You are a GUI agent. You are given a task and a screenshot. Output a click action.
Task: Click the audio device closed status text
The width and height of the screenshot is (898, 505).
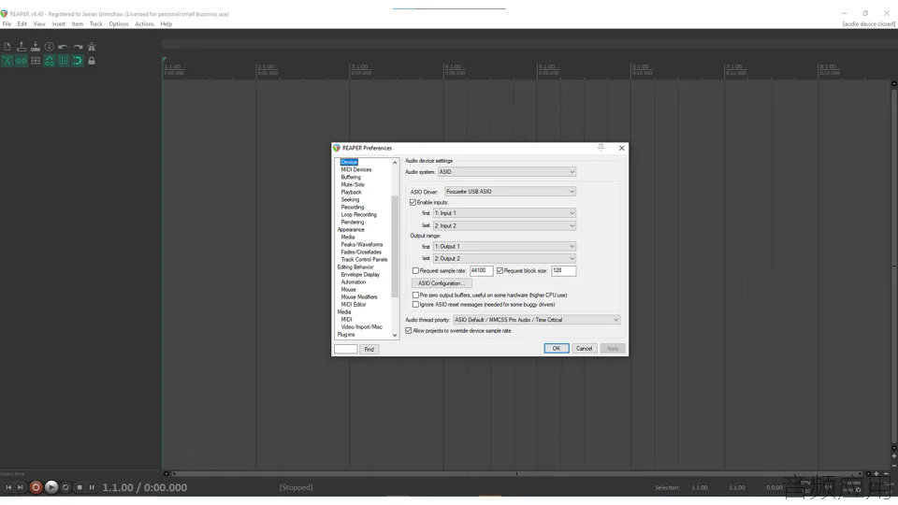[868, 24]
